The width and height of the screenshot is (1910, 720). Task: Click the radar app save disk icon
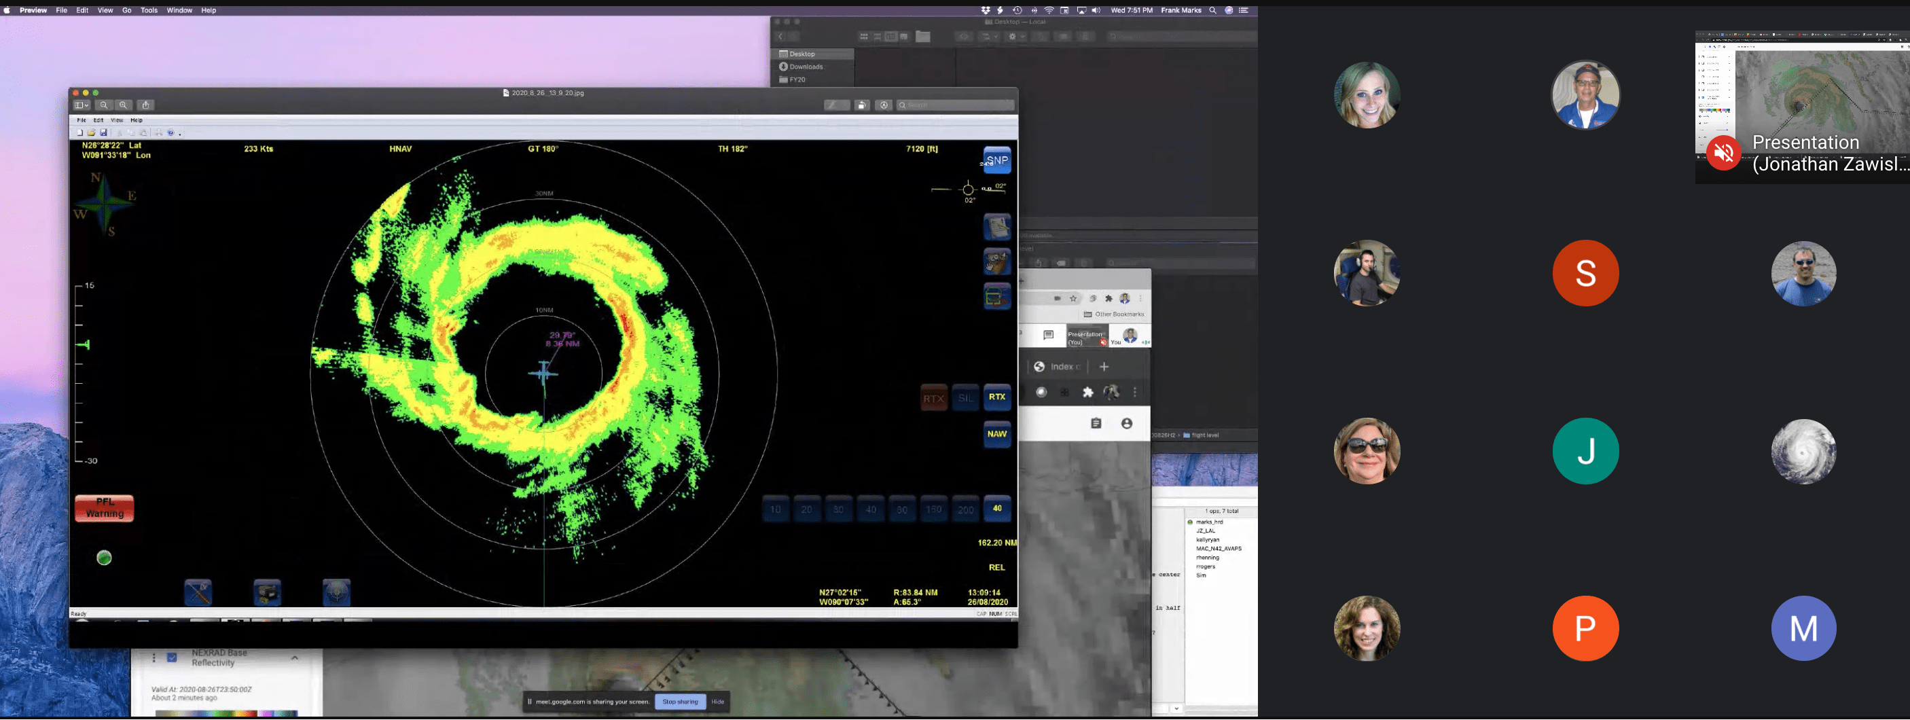[x=104, y=132]
